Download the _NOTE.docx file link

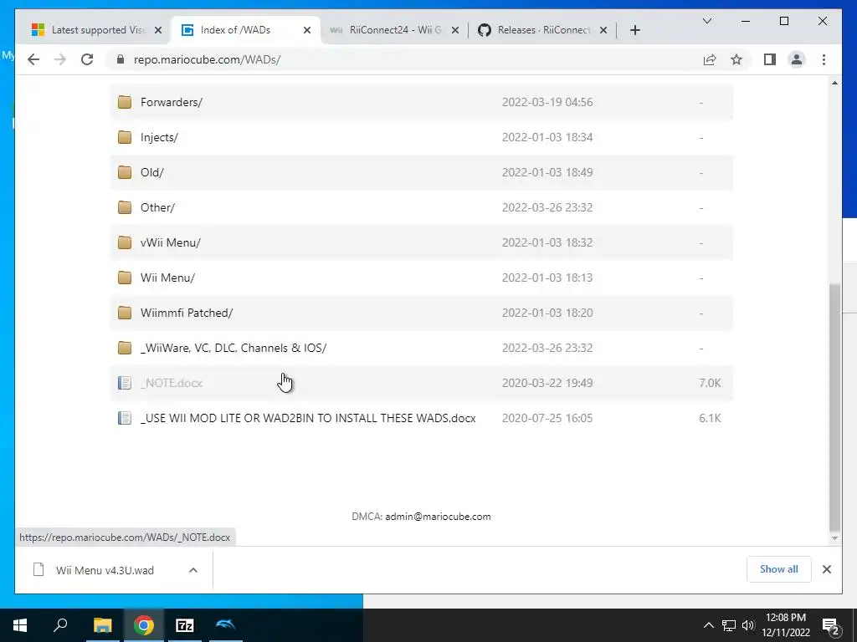click(171, 383)
